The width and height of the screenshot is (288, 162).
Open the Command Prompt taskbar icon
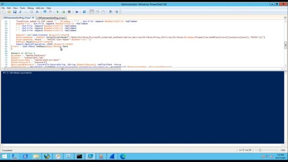tap(79, 157)
